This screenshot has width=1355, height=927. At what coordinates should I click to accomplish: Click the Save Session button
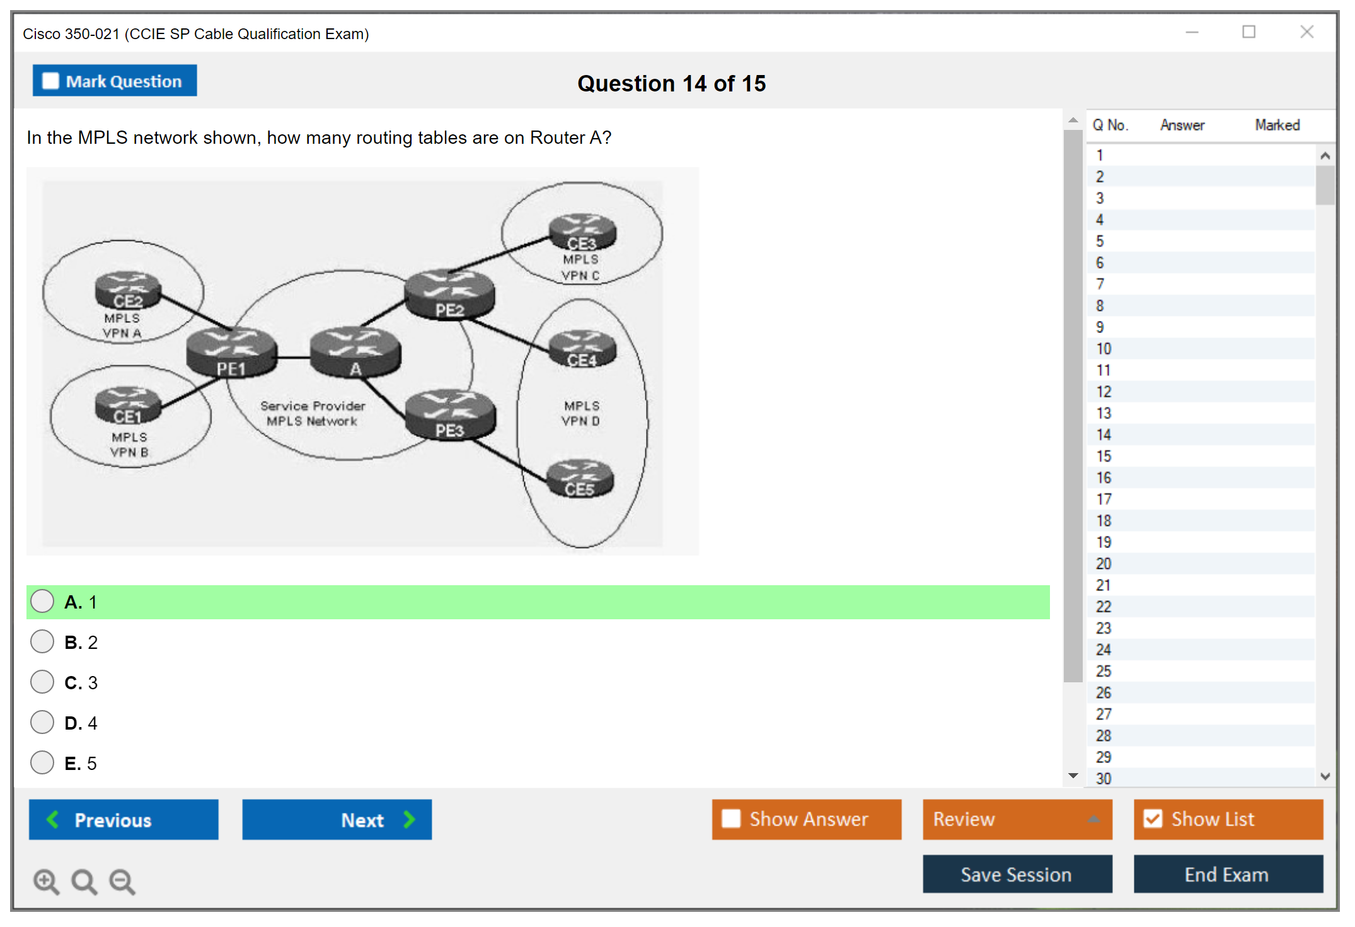click(1017, 874)
